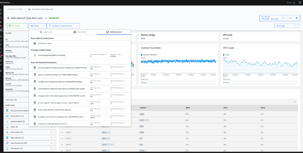The image size is (303, 153).
Task: Click the search magnifier above the CPU table
Action: click(x=295, y=102)
